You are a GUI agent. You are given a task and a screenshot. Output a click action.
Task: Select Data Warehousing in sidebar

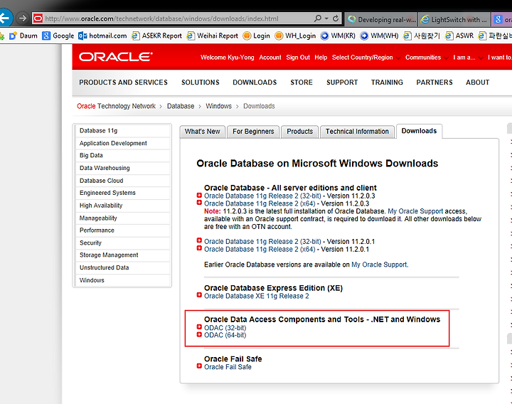[123, 168]
